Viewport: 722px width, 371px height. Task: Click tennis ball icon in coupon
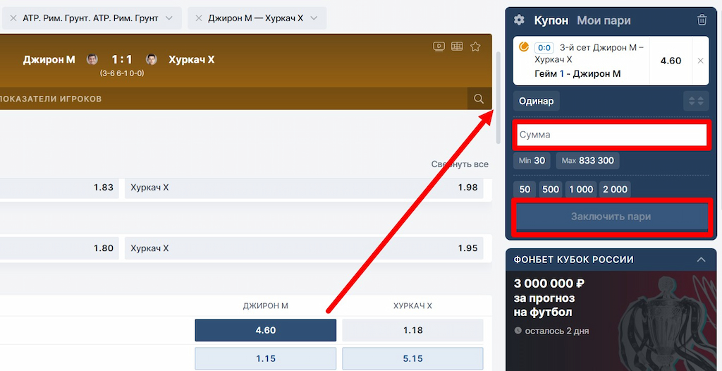tap(524, 47)
